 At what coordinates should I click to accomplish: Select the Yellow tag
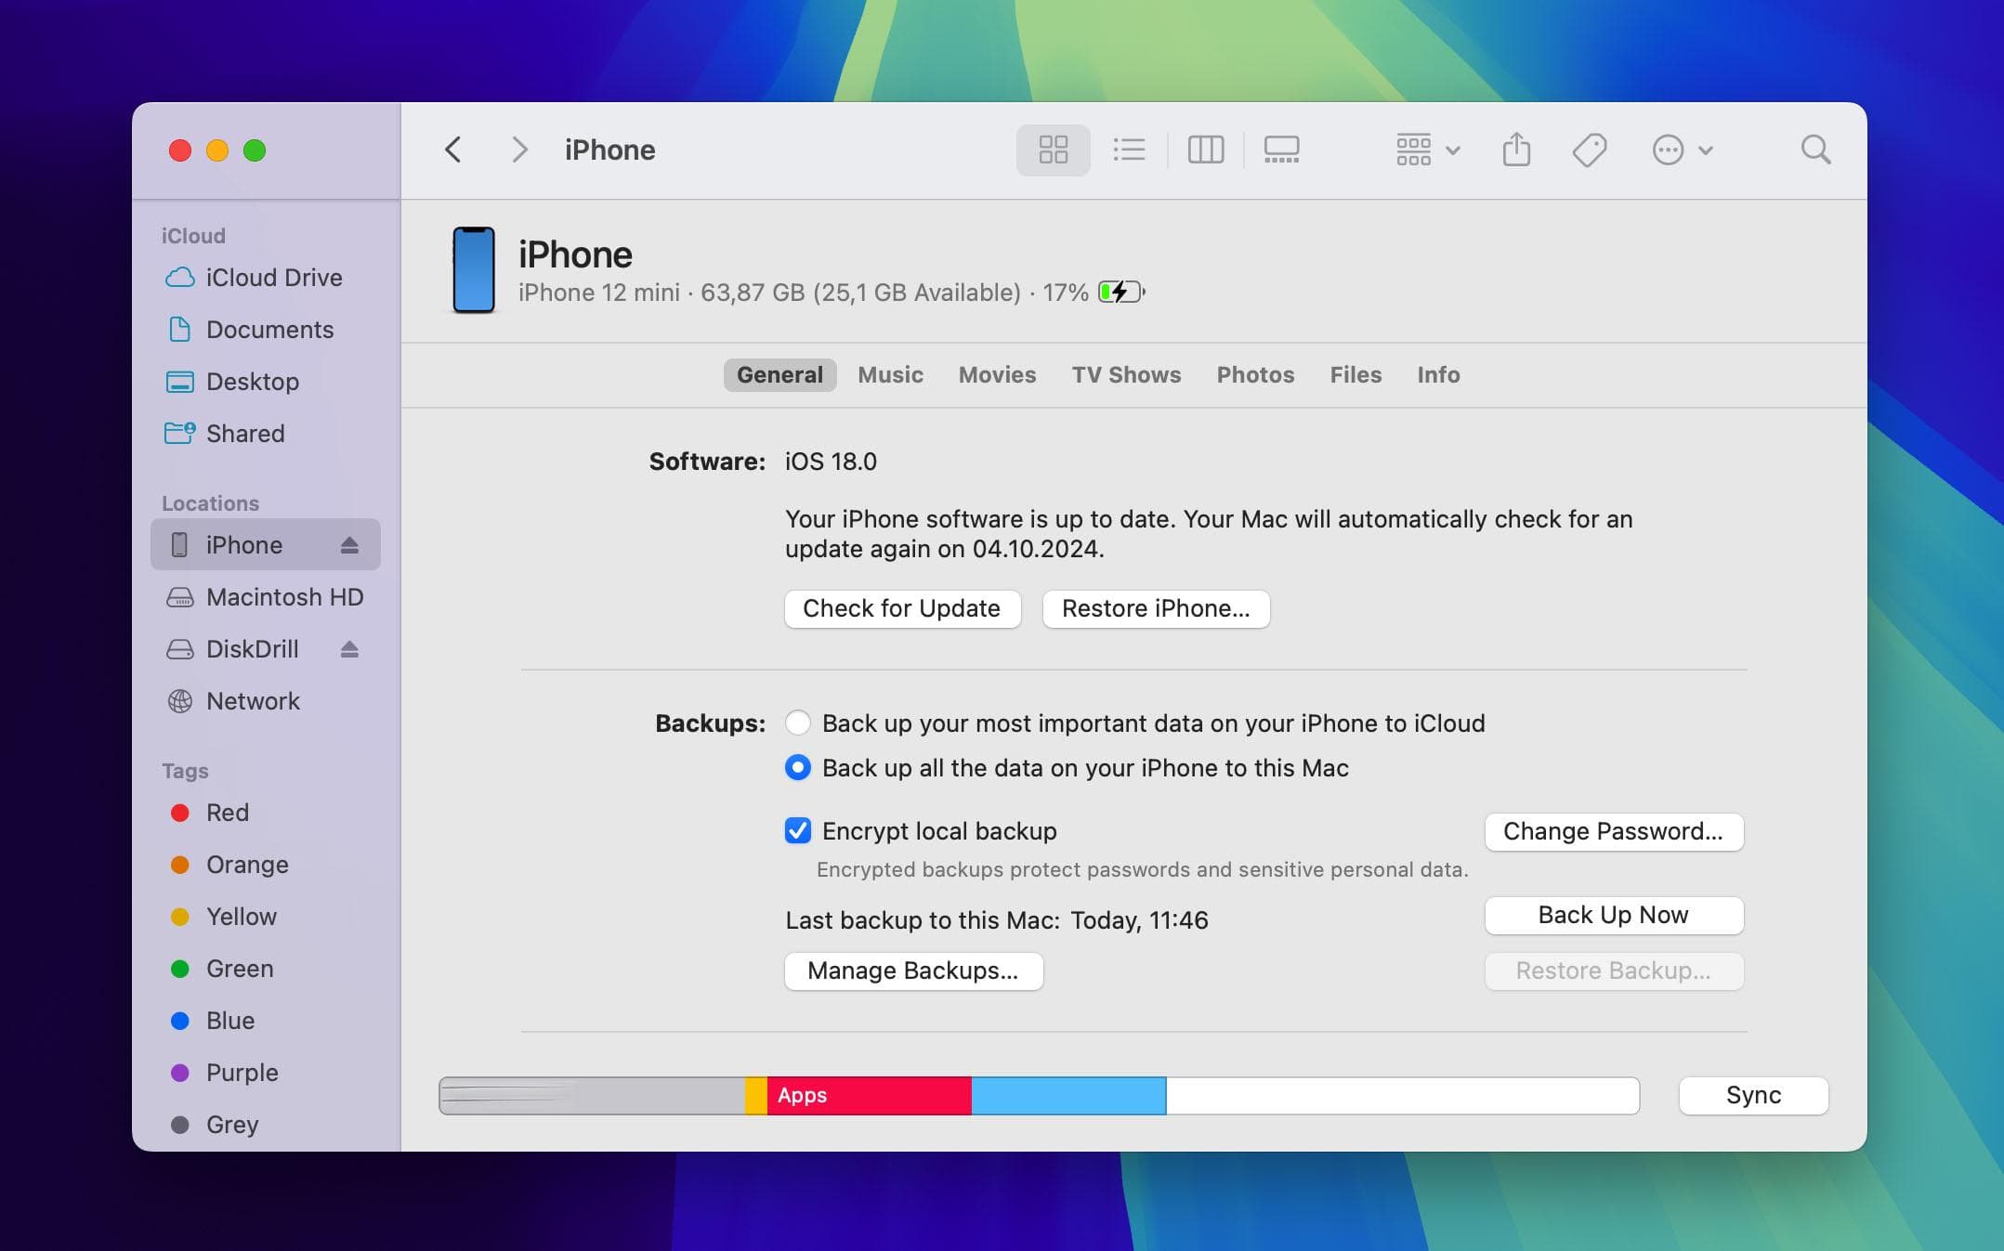coord(266,917)
